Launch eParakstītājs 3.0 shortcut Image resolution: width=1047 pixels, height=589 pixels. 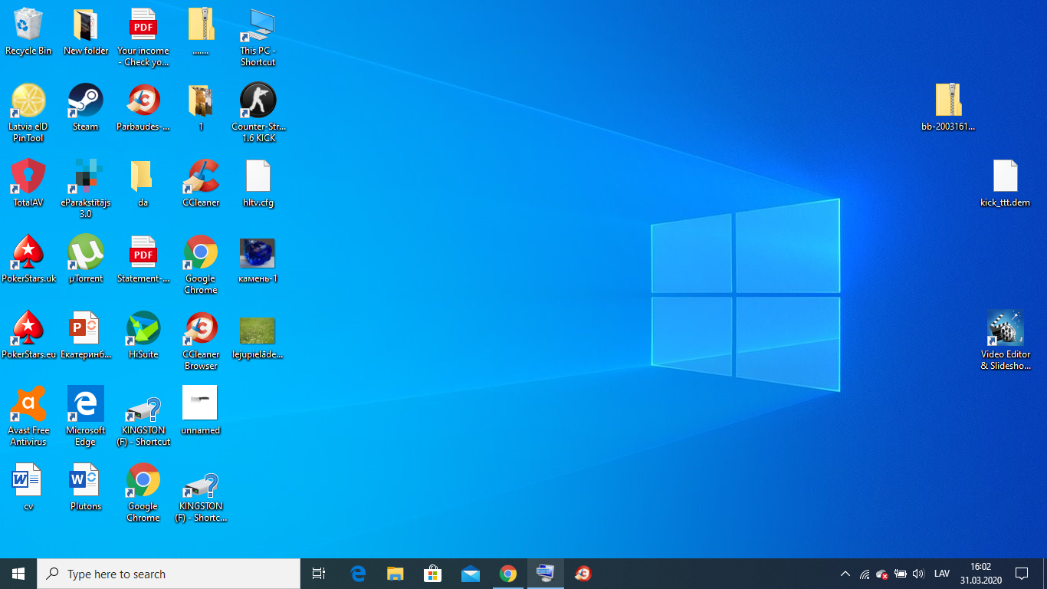(x=86, y=189)
